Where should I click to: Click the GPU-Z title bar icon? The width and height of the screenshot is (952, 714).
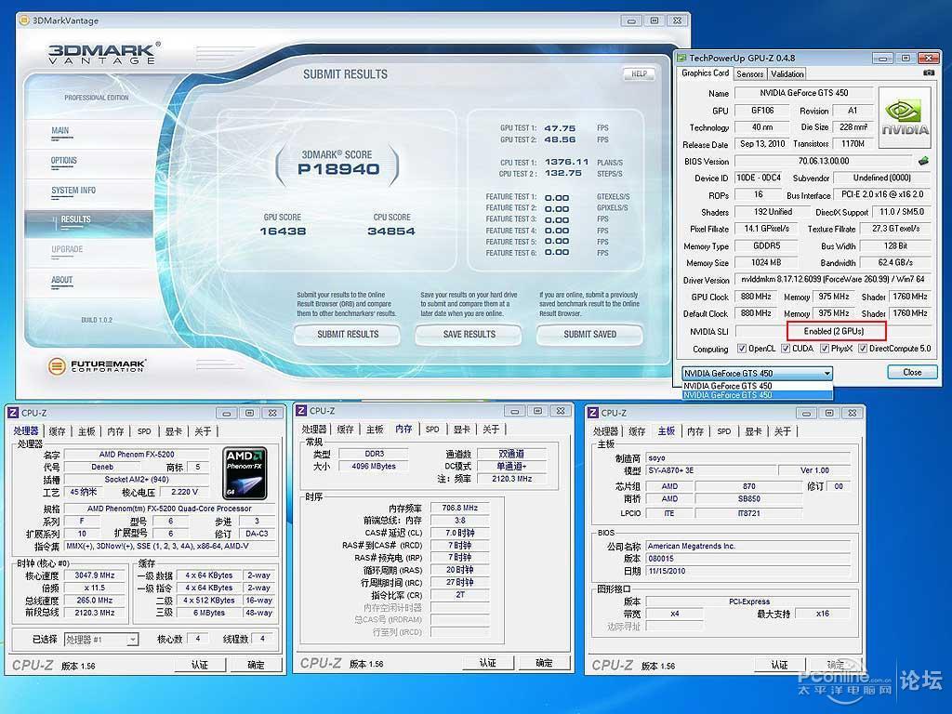[681, 58]
